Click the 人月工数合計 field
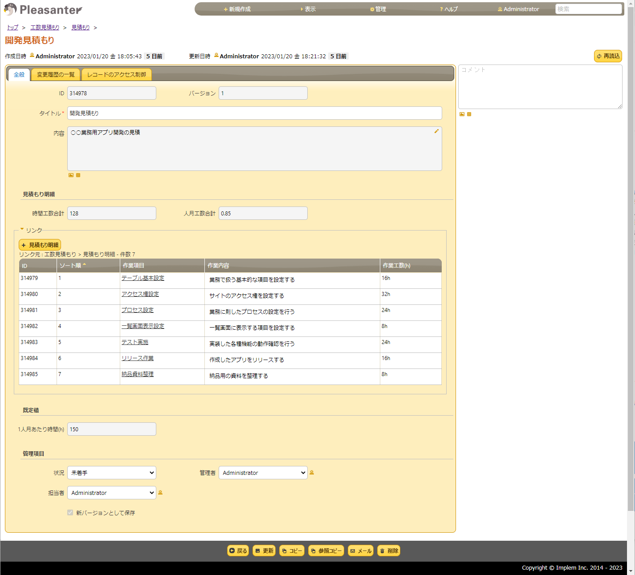The image size is (635, 575). coord(263,213)
